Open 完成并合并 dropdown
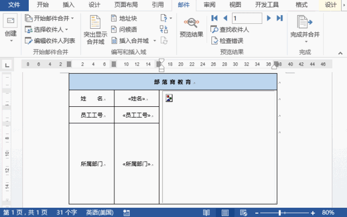 [x=305, y=29]
